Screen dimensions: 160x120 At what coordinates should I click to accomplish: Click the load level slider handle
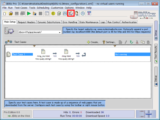click(149, 114)
